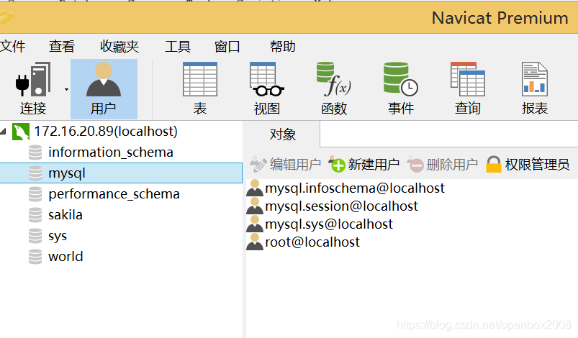The width and height of the screenshot is (578, 338).
Task: Select the information_schema database
Action: (x=111, y=152)
